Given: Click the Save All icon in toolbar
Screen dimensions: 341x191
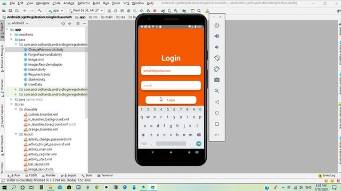Looking at the screenshot, I should (x=10, y=11).
